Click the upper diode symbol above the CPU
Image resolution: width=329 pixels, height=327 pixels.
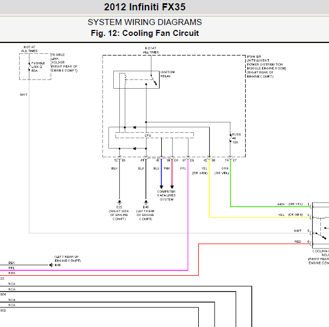tap(135, 127)
